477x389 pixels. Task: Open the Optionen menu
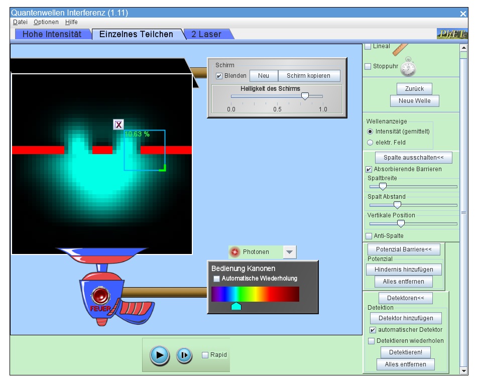click(x=46, y=22)
